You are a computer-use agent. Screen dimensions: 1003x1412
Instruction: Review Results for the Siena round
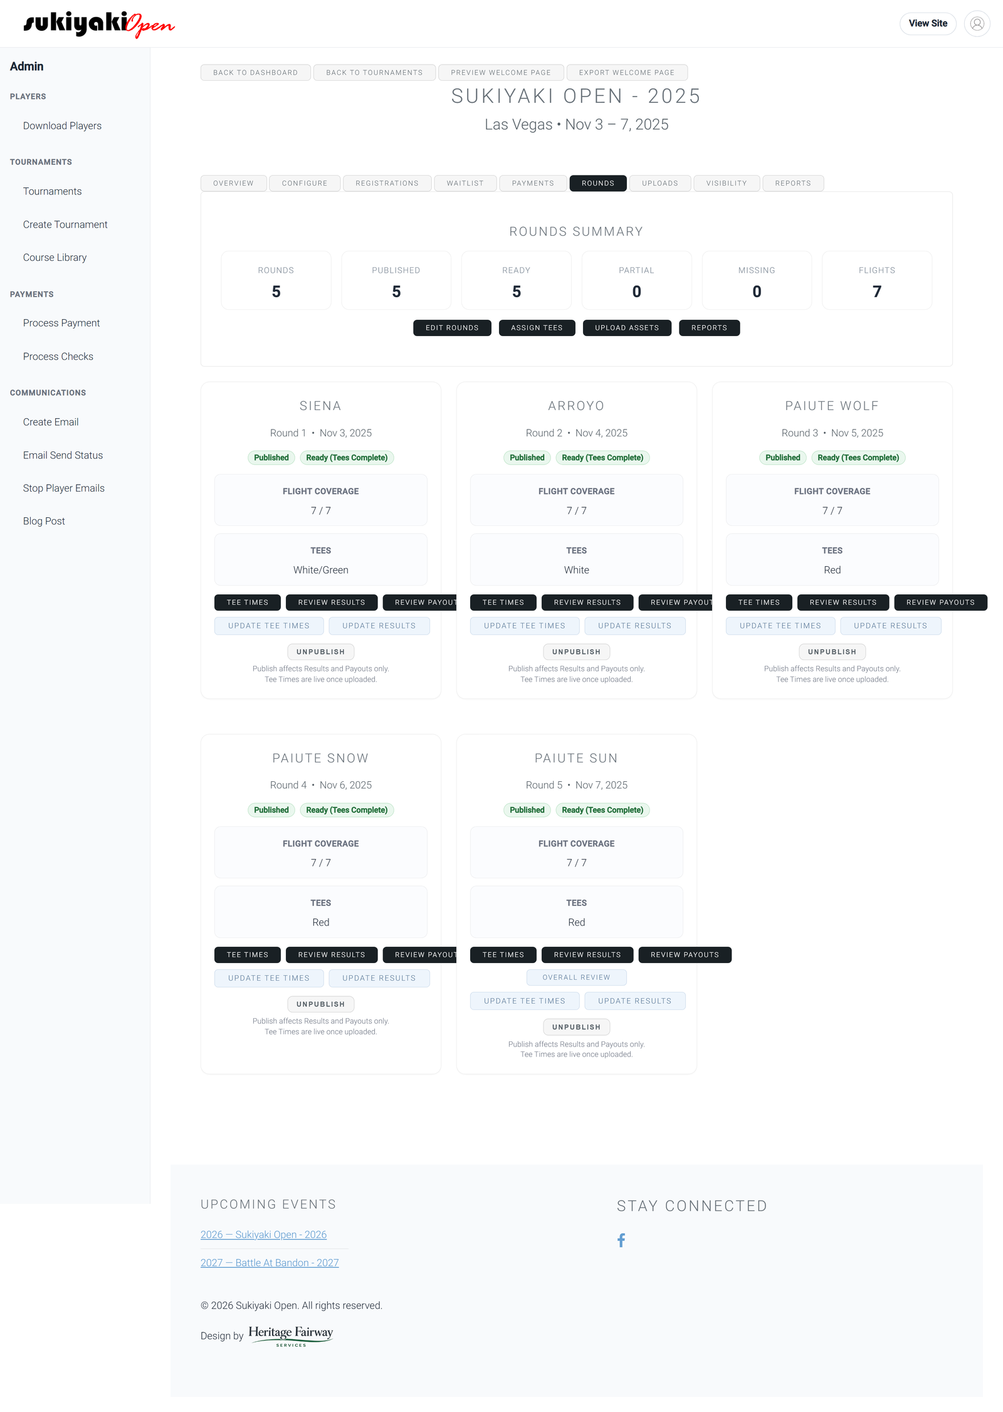[x=332, y=603]
